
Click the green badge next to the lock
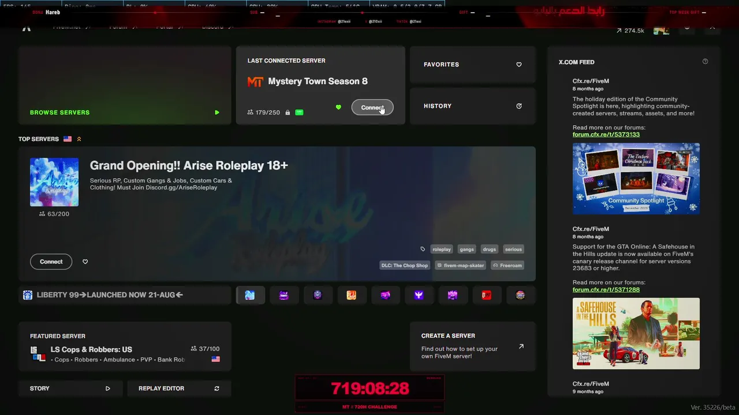pyautogui.click(x=299, y=112)
